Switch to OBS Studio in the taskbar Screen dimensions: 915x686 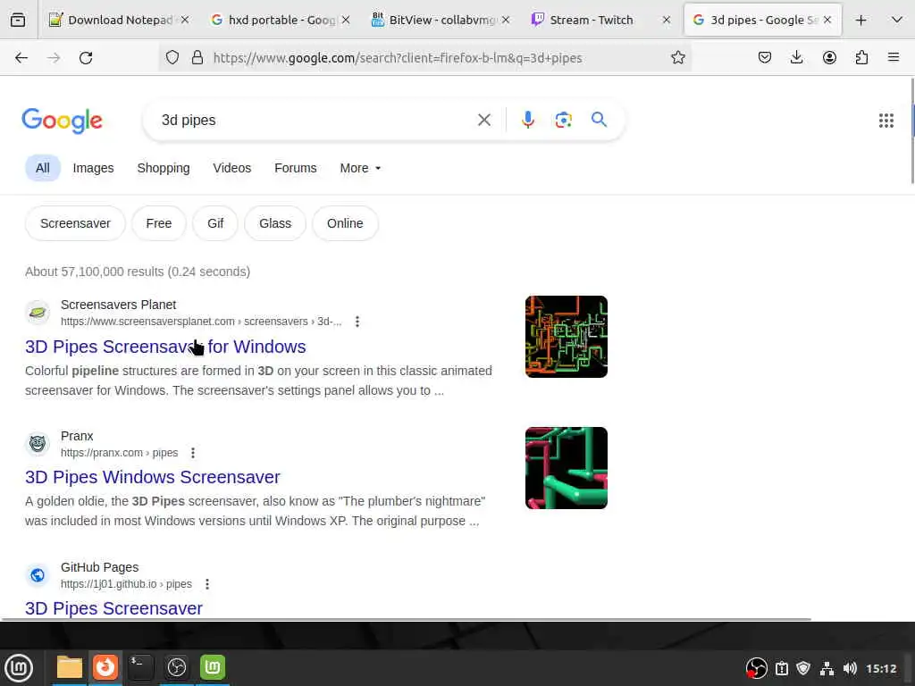[176, 667]
